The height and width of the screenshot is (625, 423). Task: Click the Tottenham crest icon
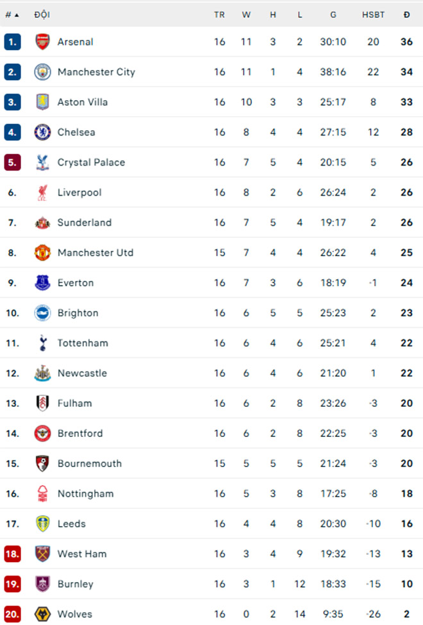tap(42, 343)
